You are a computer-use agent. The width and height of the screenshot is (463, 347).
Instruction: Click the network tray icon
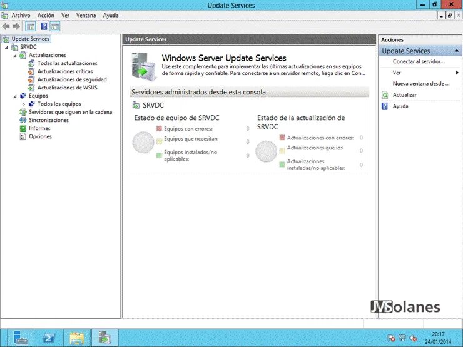click(402, 338)
